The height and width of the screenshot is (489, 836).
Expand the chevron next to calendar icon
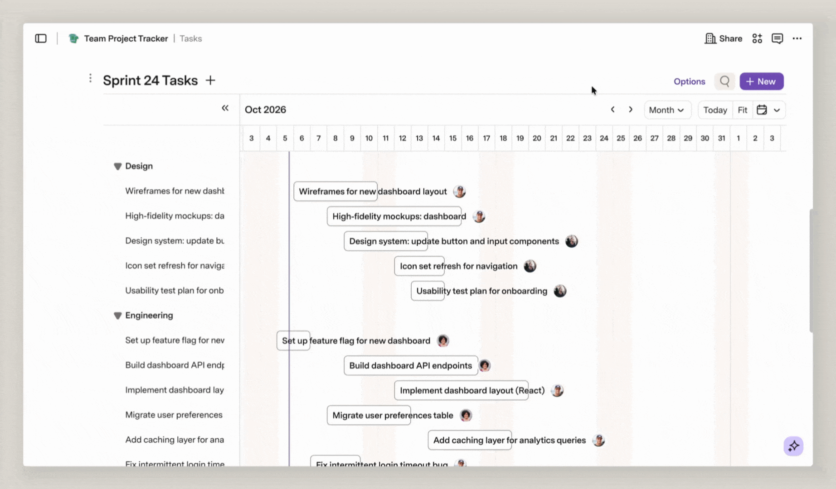777,110
